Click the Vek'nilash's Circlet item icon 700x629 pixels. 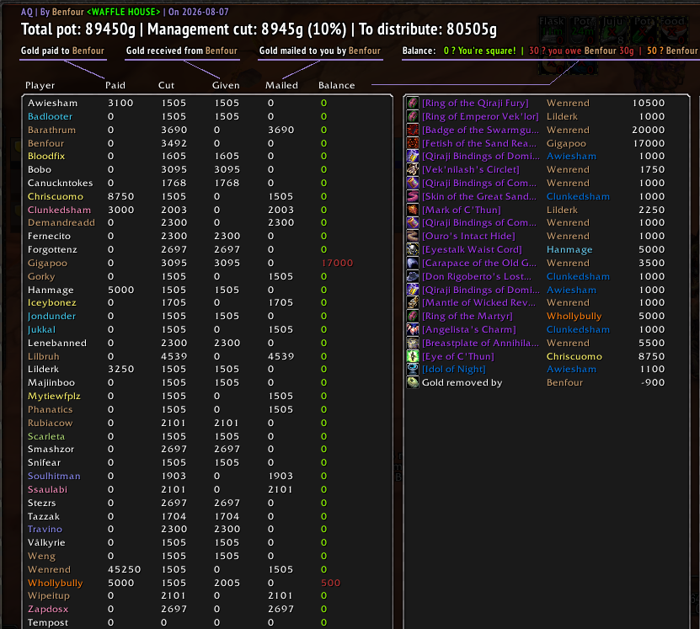coord(413,169)
